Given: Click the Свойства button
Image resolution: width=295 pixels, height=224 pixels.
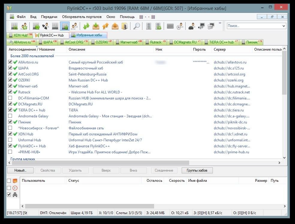Looking at the screenshot, I should pyautogui.click(x=48, y=170).
